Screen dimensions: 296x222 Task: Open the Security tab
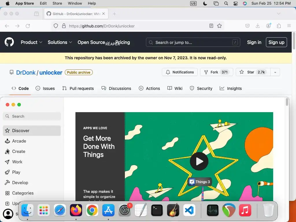tap(201, 88)
